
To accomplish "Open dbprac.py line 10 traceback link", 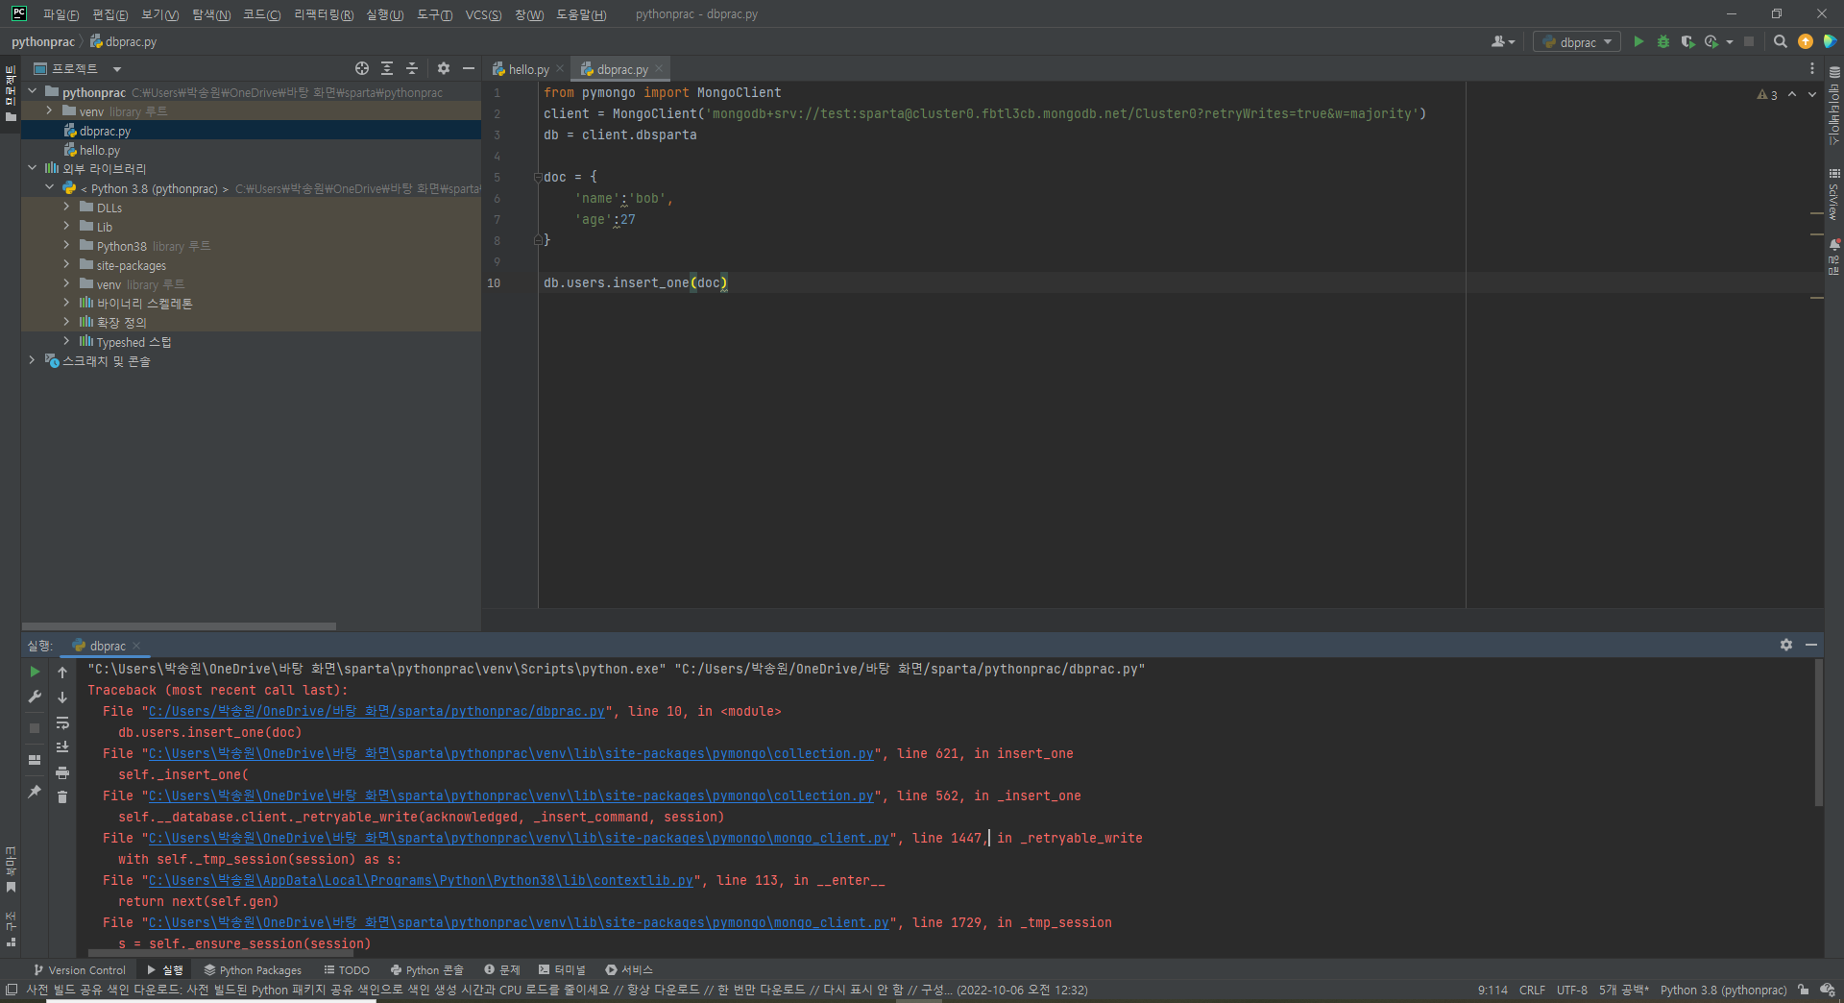I will 376,711.
